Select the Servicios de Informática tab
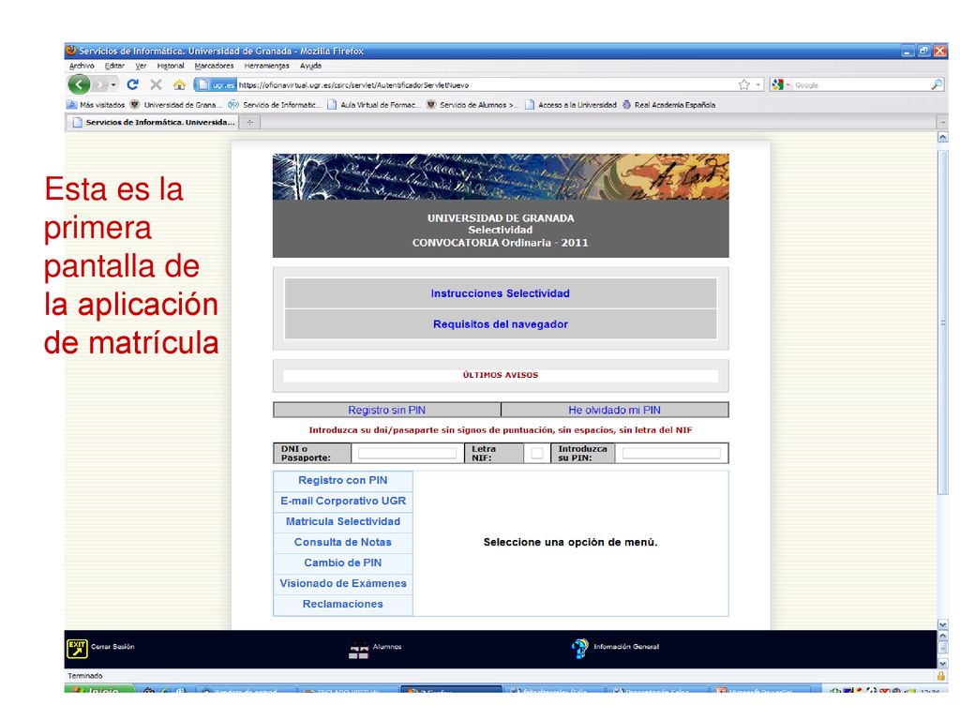The width and height of the screenshot is (960, 720). tap(153, 123)
